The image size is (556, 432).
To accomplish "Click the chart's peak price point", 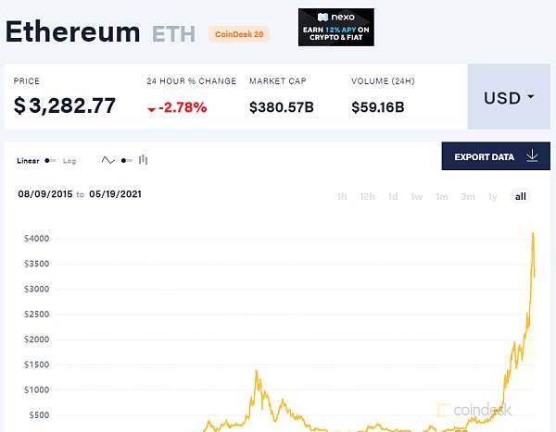I will [x=533, y=233].
